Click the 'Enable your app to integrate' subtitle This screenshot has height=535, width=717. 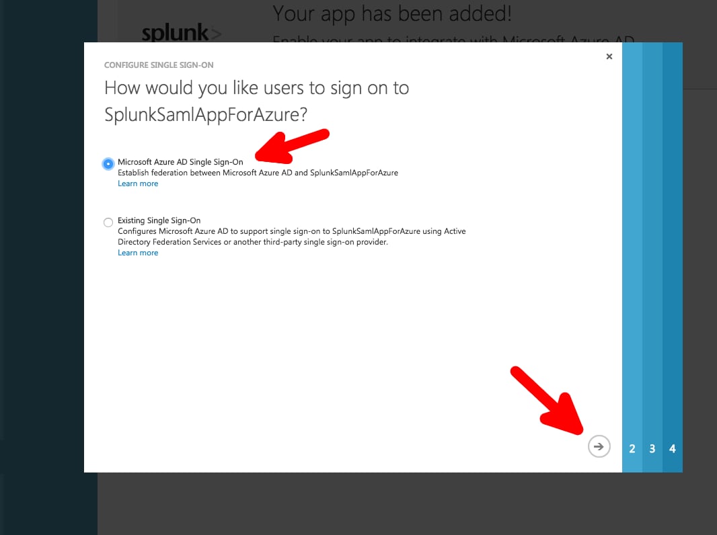453,39
